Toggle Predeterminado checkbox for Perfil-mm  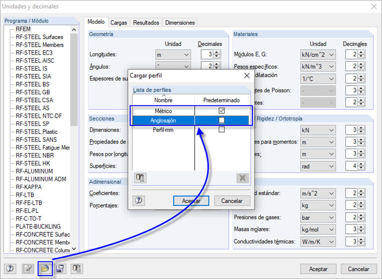222,129
